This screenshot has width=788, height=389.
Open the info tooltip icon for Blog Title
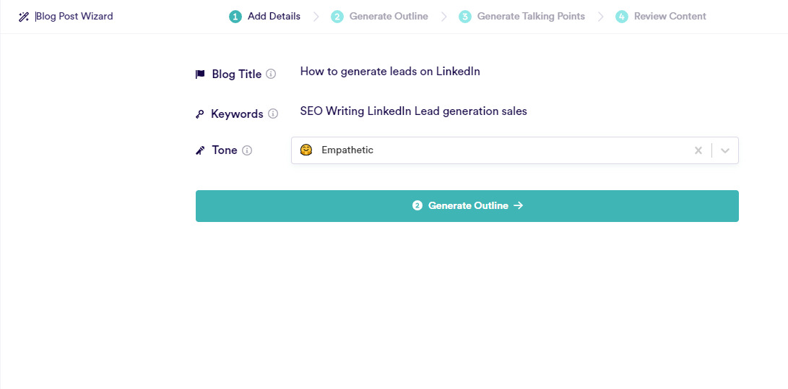coord(271,74)
